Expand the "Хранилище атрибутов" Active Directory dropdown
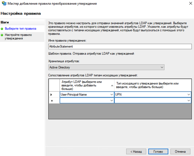Image resolution: width=194 pixels, height=156 pixels. click(162, 67)
